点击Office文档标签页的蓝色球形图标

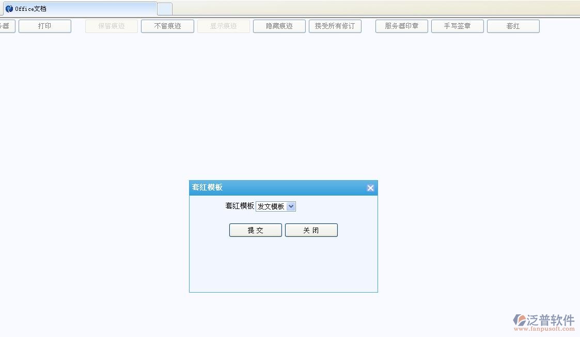[9, 8]
